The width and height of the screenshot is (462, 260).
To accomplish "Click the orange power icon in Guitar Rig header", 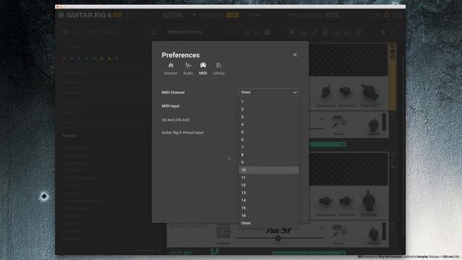I will pos(387,14).
